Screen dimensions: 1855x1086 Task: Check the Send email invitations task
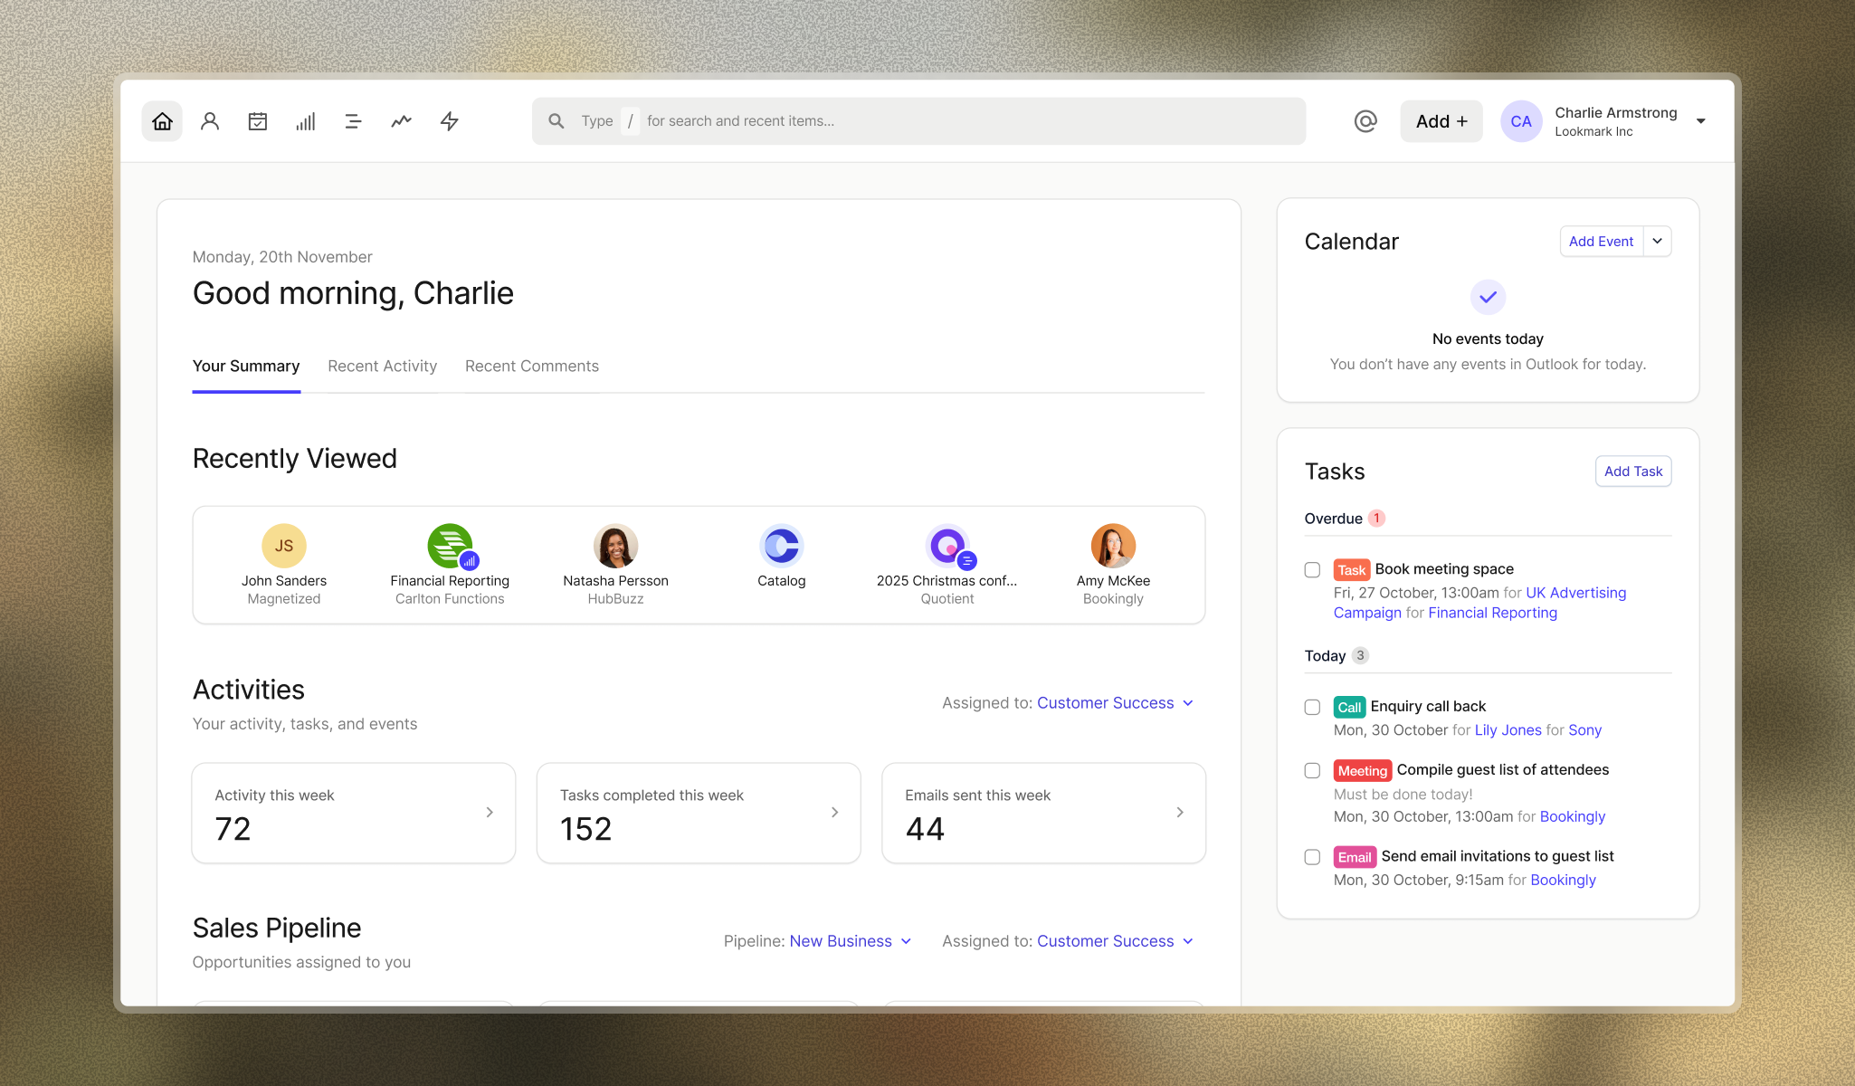(x=1312, y=857)
